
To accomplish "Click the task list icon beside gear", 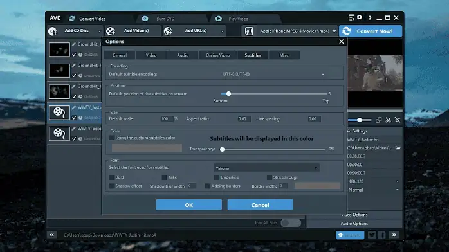I will (x=351, y=17).
